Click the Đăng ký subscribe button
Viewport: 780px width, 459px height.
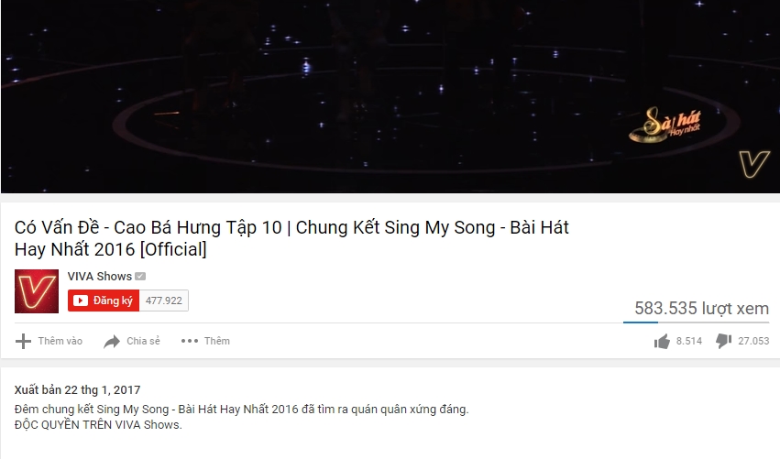click(104, 301)
